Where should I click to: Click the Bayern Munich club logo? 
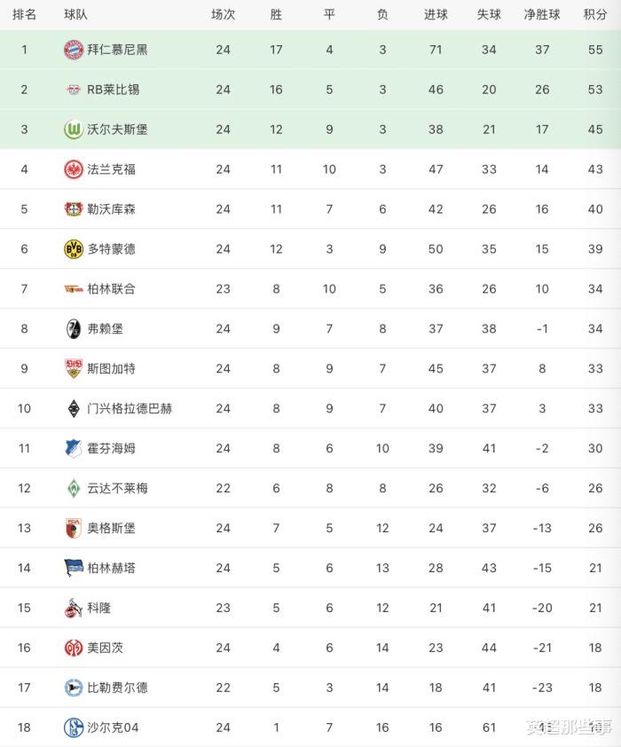74,50
